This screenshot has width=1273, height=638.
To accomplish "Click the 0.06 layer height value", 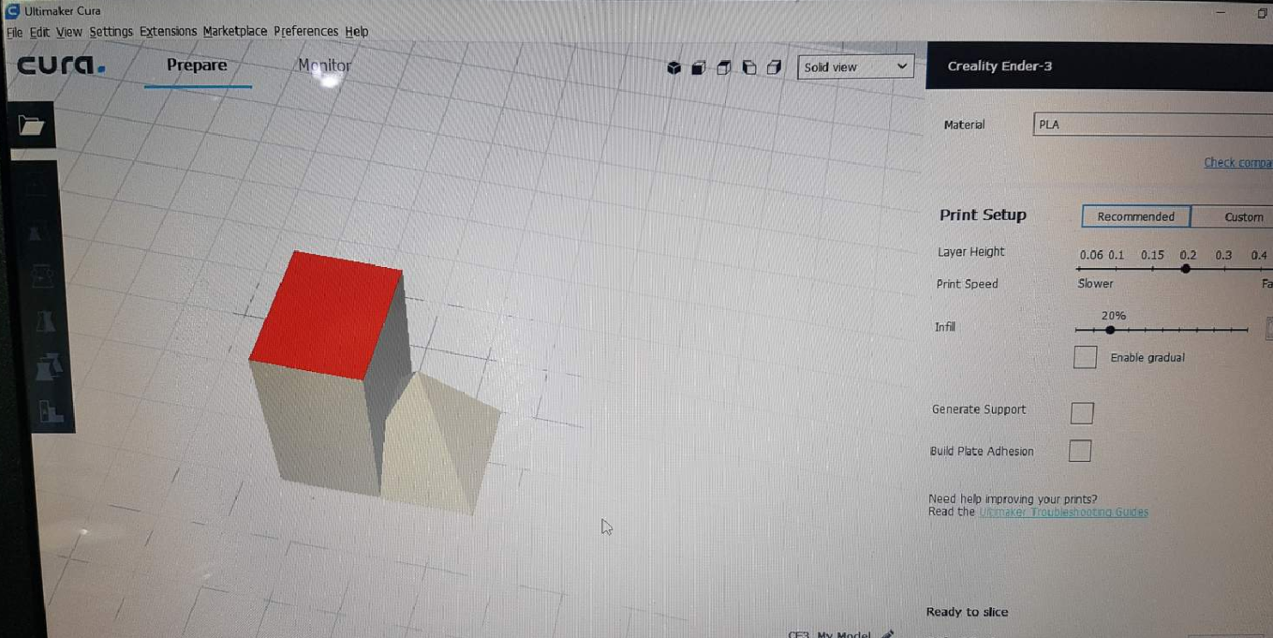I will pyautogui.click(x=1091, y=255).
